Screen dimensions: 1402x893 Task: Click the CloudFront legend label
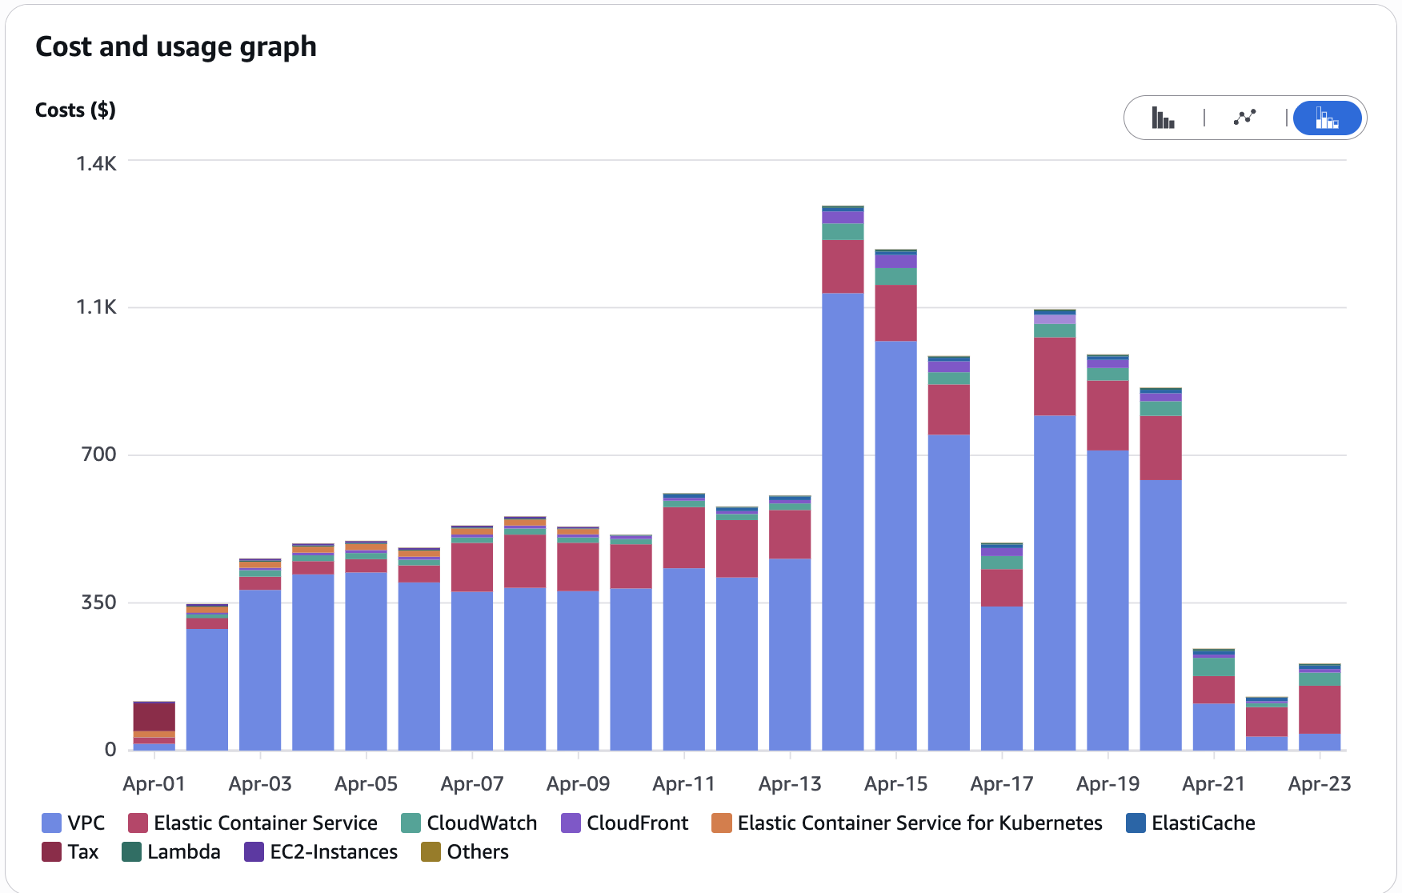(x=638, y=823)
